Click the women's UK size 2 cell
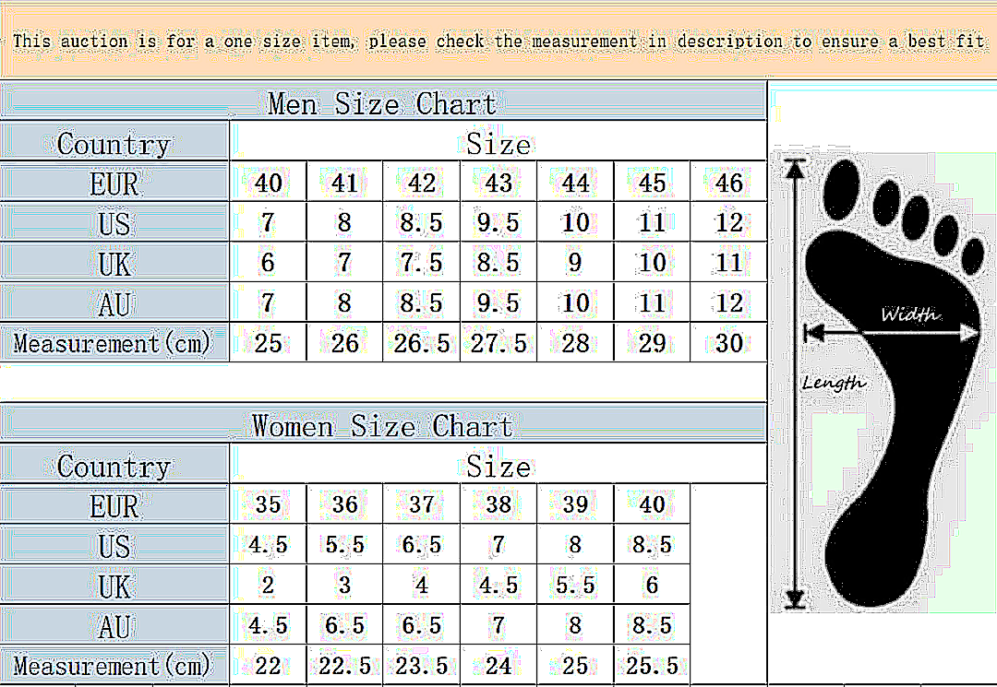 268,586
